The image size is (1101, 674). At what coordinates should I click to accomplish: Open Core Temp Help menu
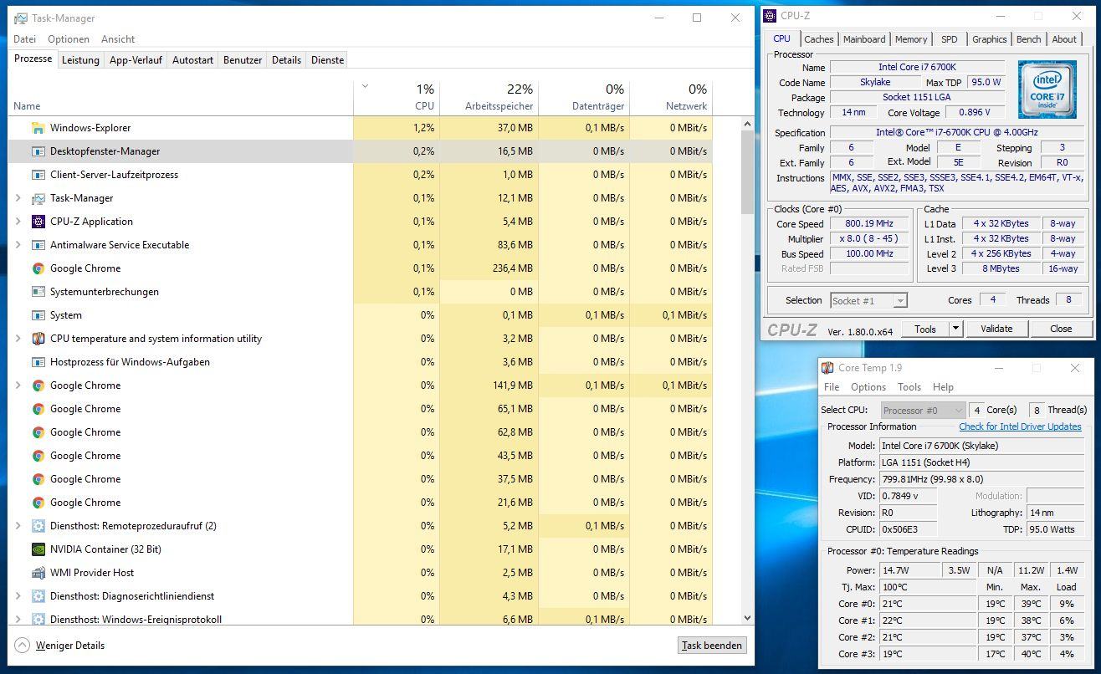click(943, 387)
